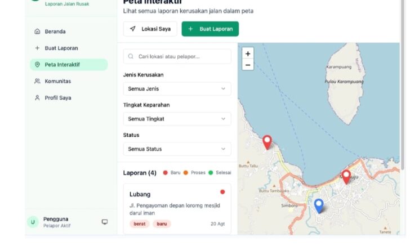Click the page's vertical scrollbar
The width and height of the screenshot is (419, 251).
[x=402, y=84]
